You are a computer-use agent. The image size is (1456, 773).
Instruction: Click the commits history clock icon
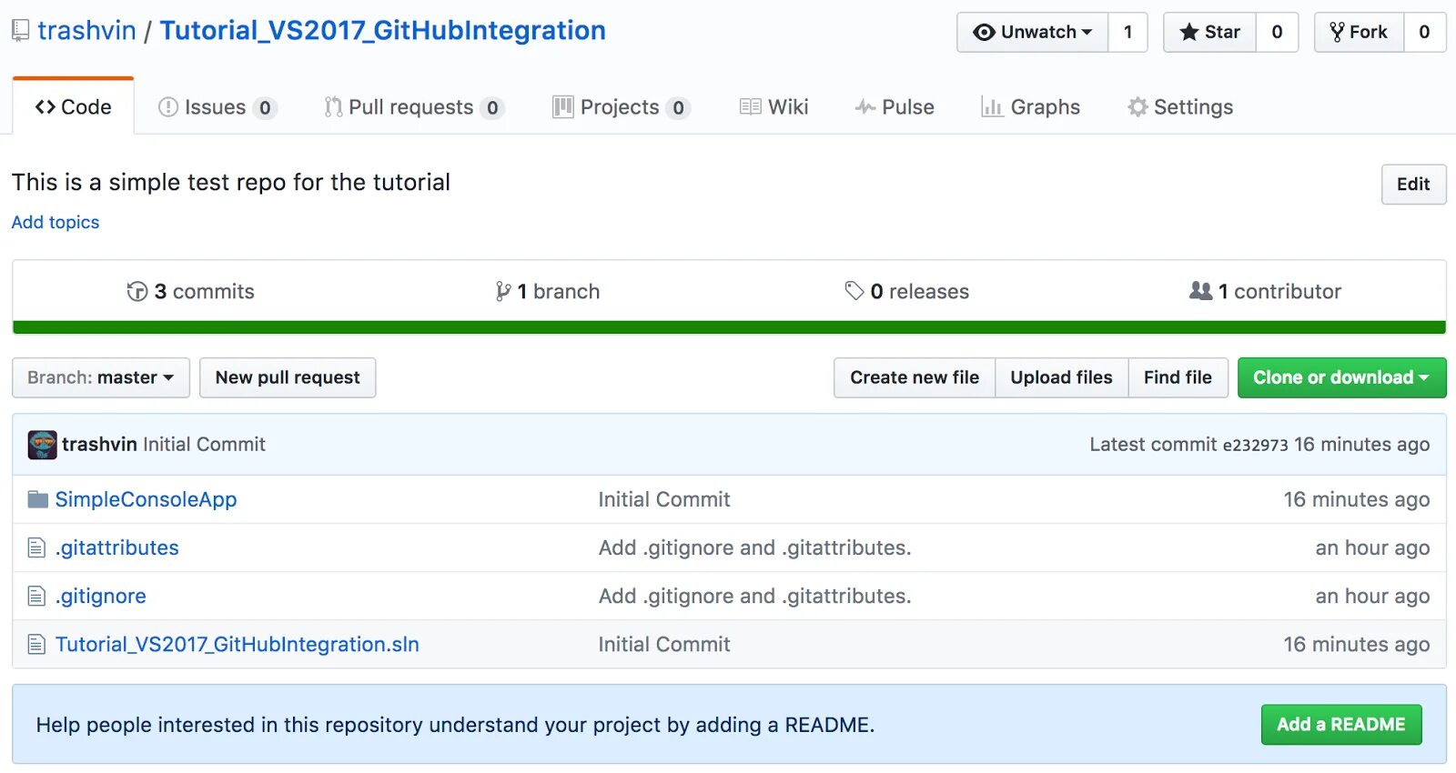point(137,292)
